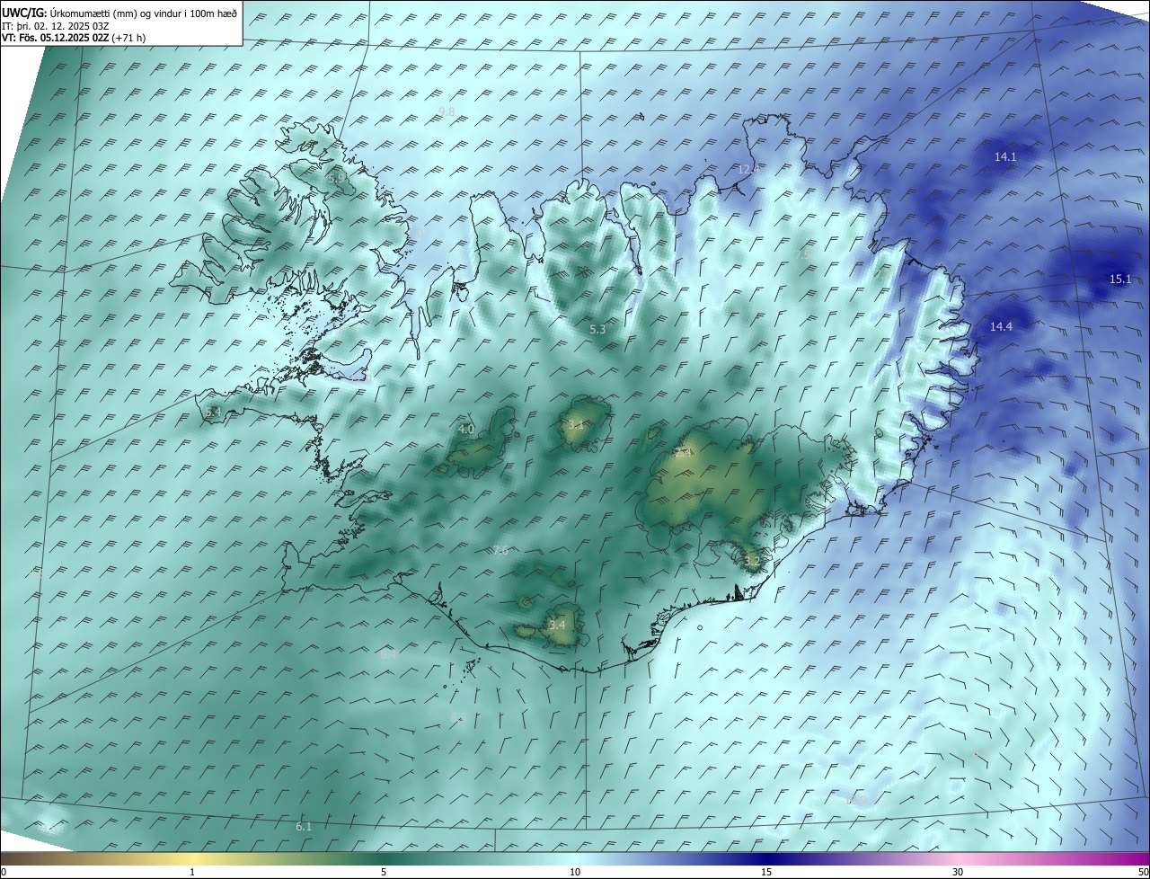Click the 7.6 value on the map
The height and width of the screenshot is (879, 1150).
(500, 551)
